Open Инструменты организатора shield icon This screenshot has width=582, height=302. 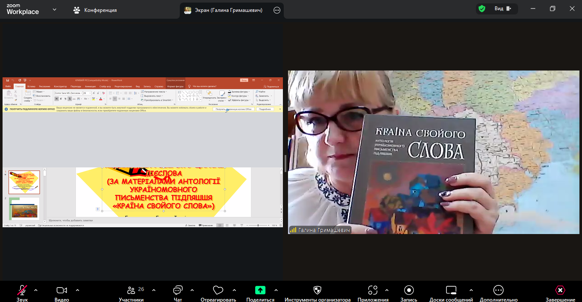[x=317, y=291]
